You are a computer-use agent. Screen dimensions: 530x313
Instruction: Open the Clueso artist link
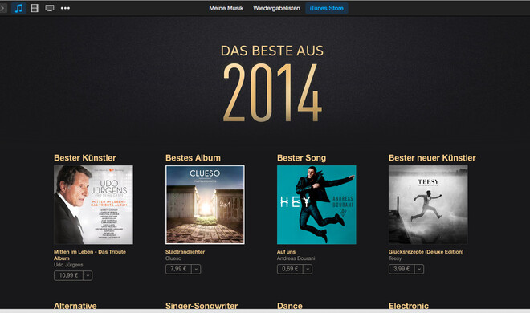(x=173, y=258)
